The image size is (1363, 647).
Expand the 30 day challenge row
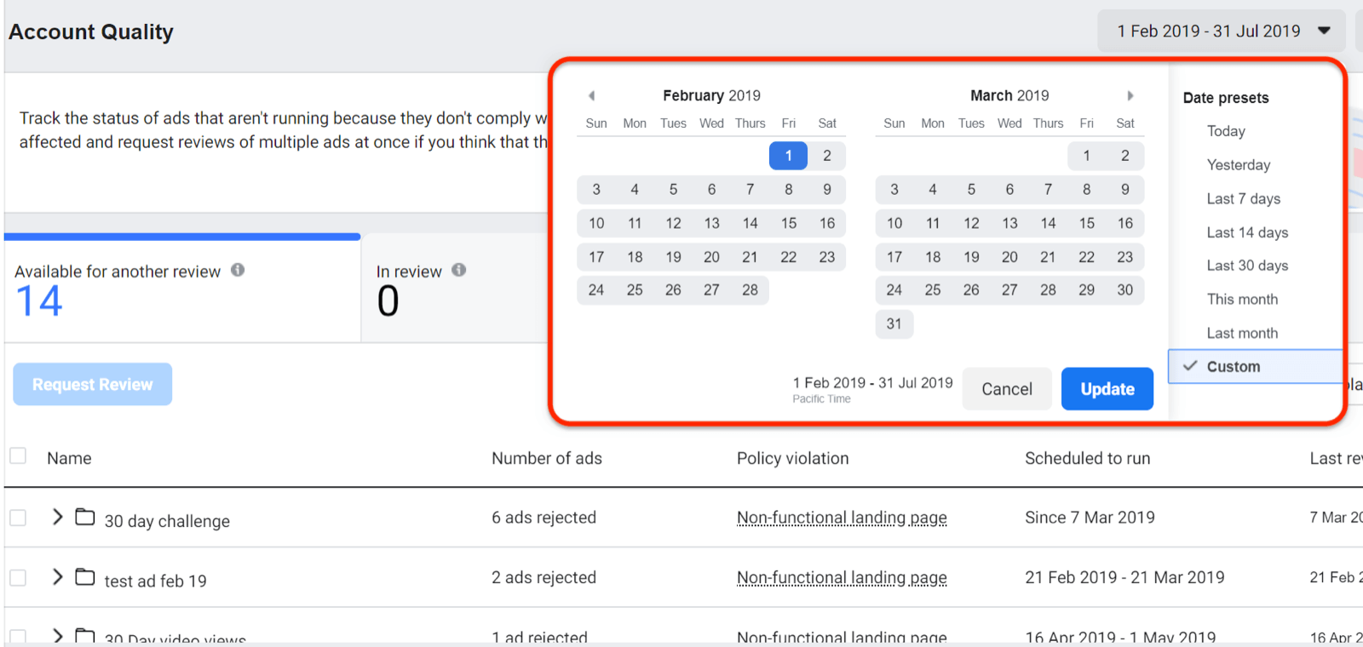(x=57, y=517)
